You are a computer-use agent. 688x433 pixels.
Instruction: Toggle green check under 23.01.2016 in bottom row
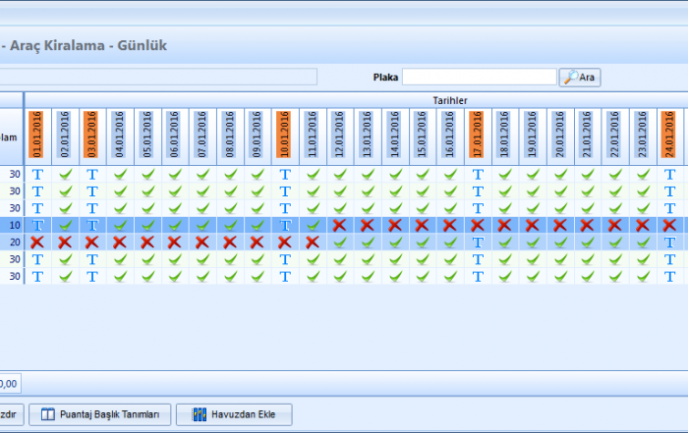(x=643, y=276)
